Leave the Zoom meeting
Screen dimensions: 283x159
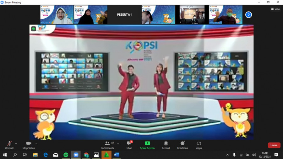coord(274,145)
